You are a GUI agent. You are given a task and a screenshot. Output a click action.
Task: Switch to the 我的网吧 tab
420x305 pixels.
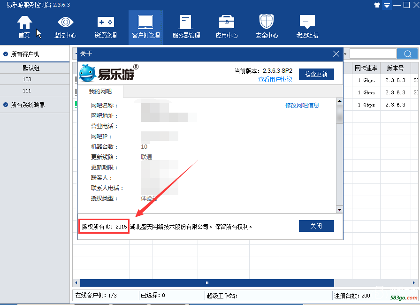click(100, 91)
